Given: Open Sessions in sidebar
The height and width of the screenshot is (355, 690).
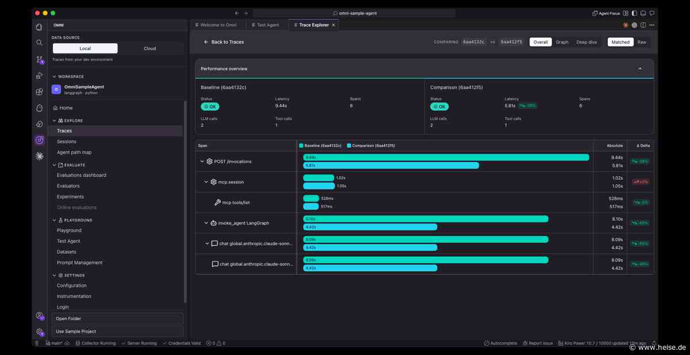Looking at the screenshot, I should tap(67, 141).
